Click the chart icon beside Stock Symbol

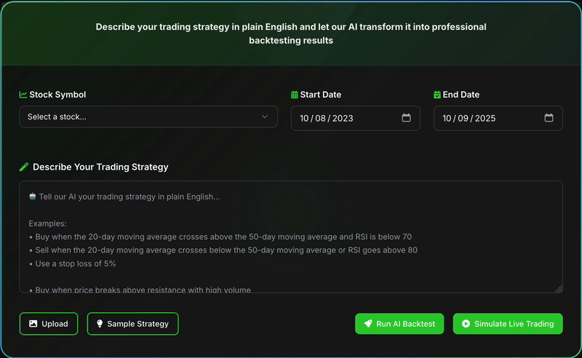23,95
